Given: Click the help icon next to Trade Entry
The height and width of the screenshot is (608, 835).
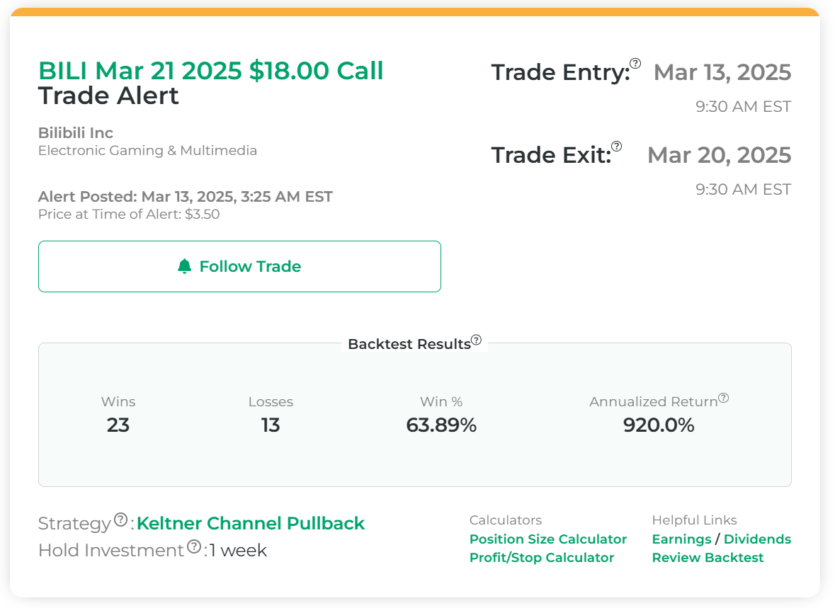Looking at the screenshot, I should tap(635, 63).
